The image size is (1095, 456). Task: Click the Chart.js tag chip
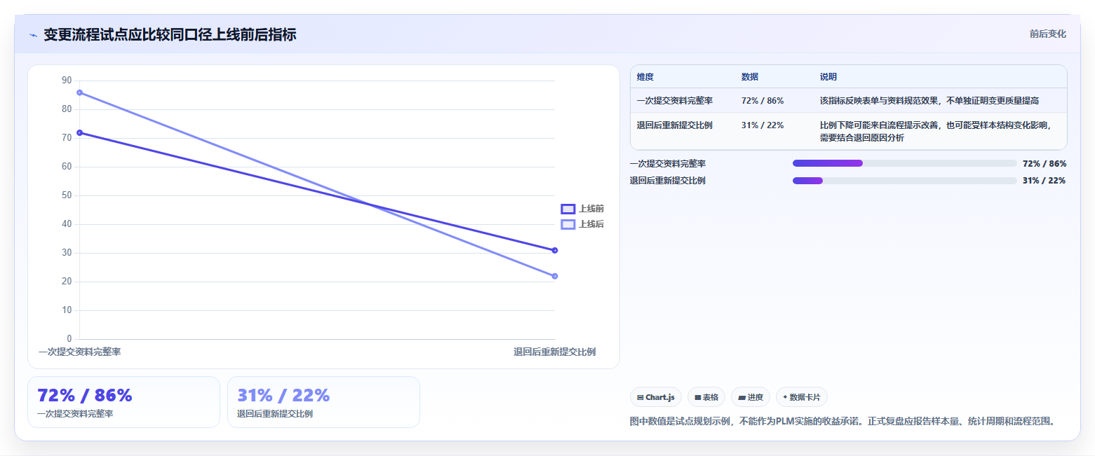[x=656, y=397]
